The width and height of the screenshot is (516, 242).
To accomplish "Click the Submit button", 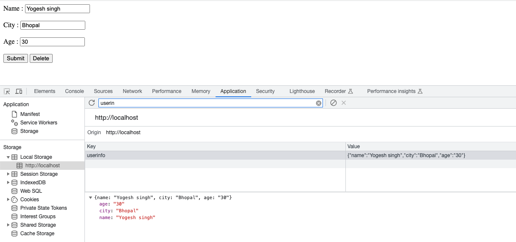I will 16,58.
